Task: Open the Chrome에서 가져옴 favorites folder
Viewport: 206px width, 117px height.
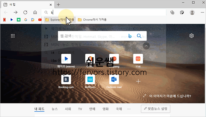Action: coord(92,20)
